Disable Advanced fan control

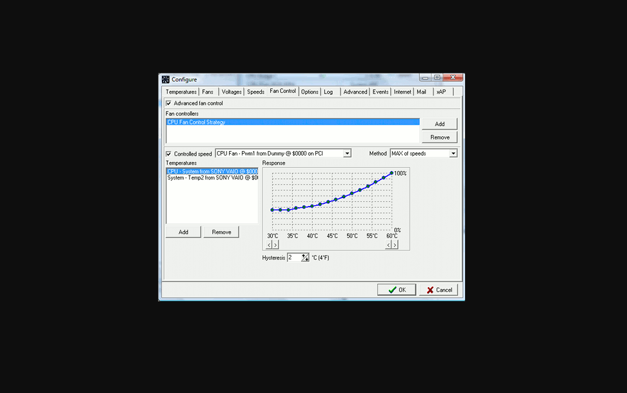point(167,103)
